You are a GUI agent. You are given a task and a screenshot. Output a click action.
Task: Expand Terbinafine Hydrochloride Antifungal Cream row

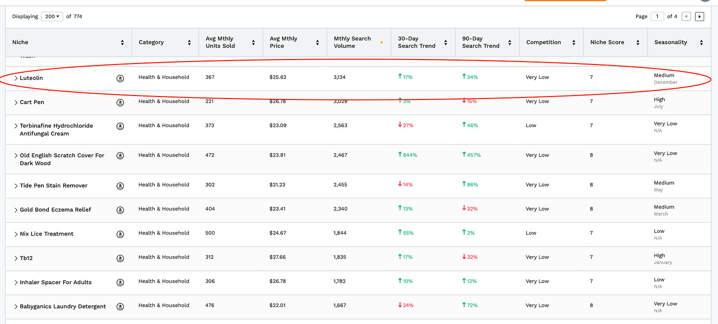click(16, 126)
